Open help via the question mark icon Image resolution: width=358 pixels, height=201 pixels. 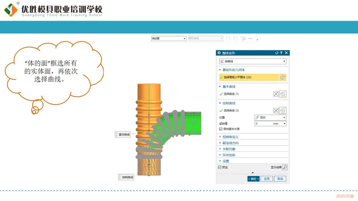281,53
